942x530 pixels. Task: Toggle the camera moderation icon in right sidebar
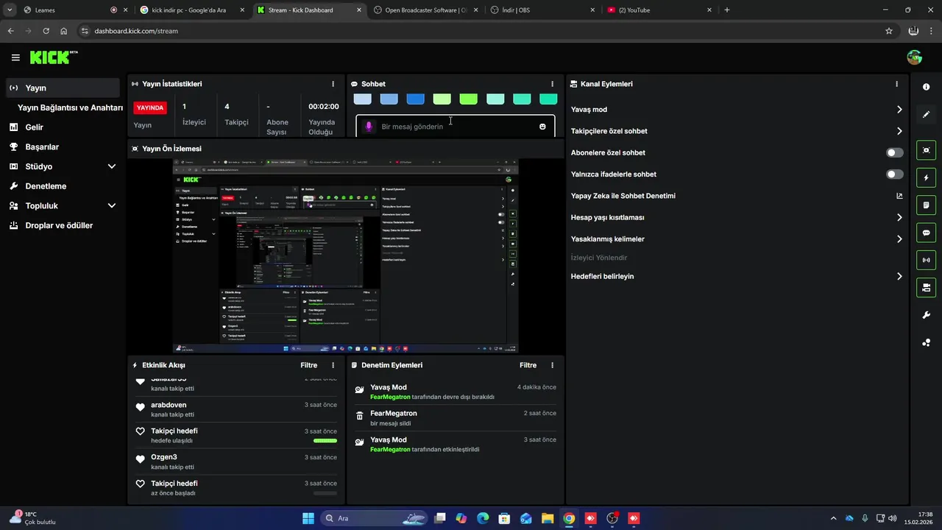coord(927,287)
